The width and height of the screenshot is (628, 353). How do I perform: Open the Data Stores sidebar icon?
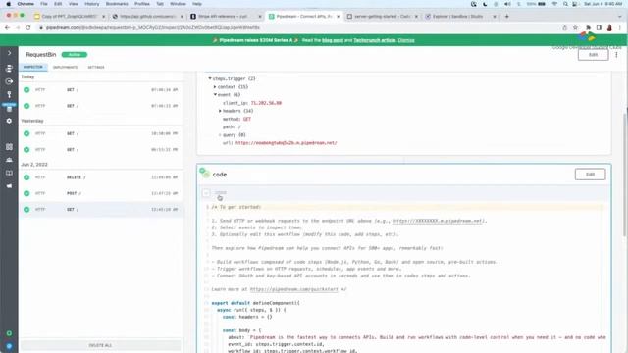pyautogui.click(x=9, y=108)
